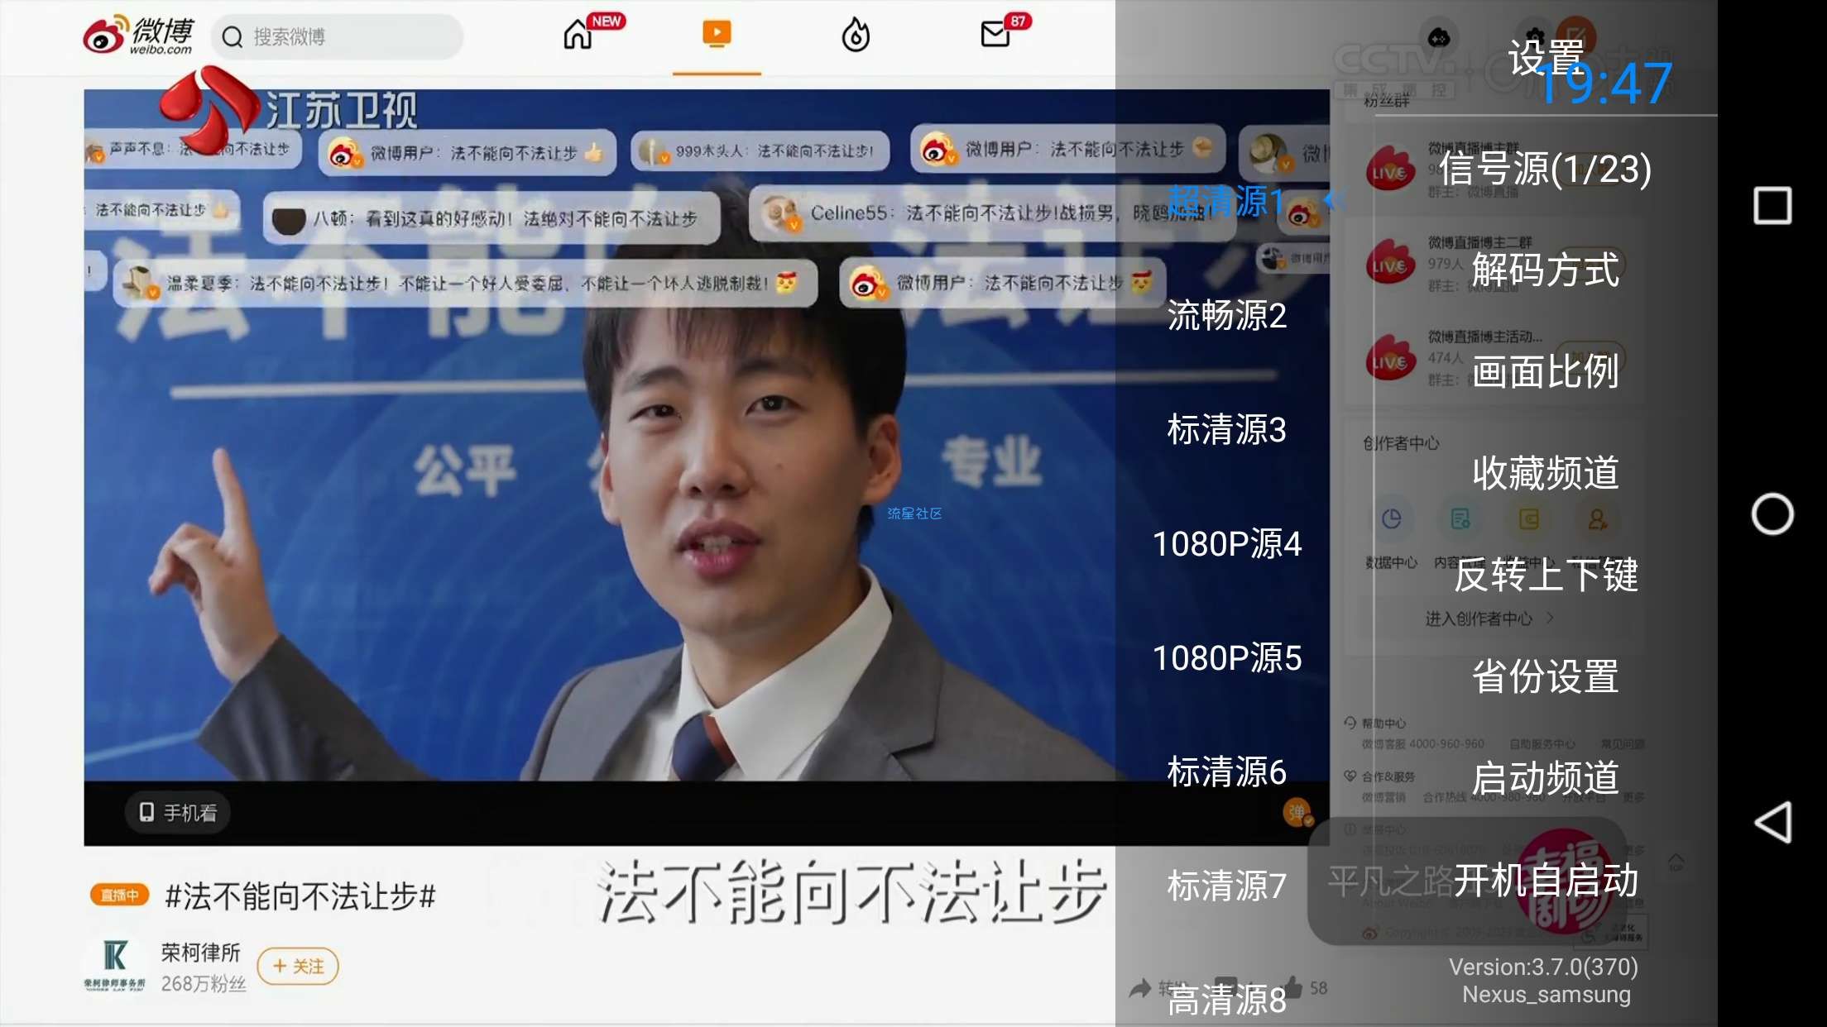Tap Android recent apps square button
This screenshot has height=1027, width=1827.
[1772, 205]
